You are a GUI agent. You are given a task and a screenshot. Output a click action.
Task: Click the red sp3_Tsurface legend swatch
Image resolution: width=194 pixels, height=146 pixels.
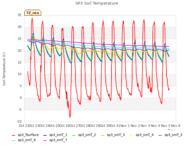point(13,135)
